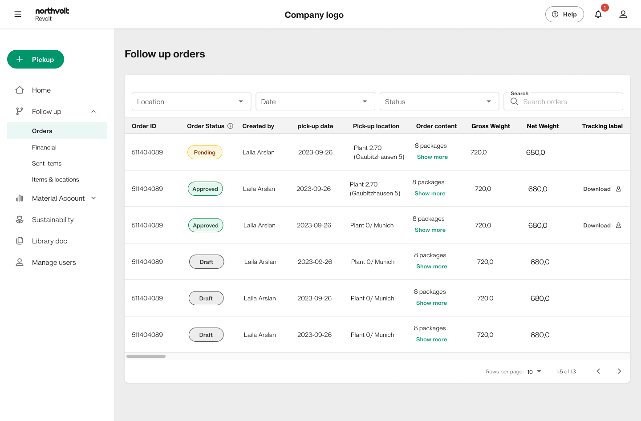Click the Follow up branch icon
Image resolution: width=641 pixels, height=421 pixels.
click(20, 111)
